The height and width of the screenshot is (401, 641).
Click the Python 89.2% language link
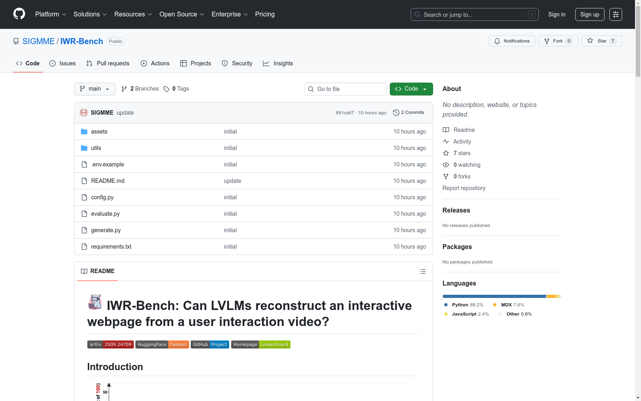(x=464, y=305)
